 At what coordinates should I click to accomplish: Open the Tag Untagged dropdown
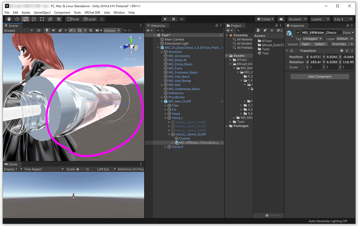pos(312,39)
